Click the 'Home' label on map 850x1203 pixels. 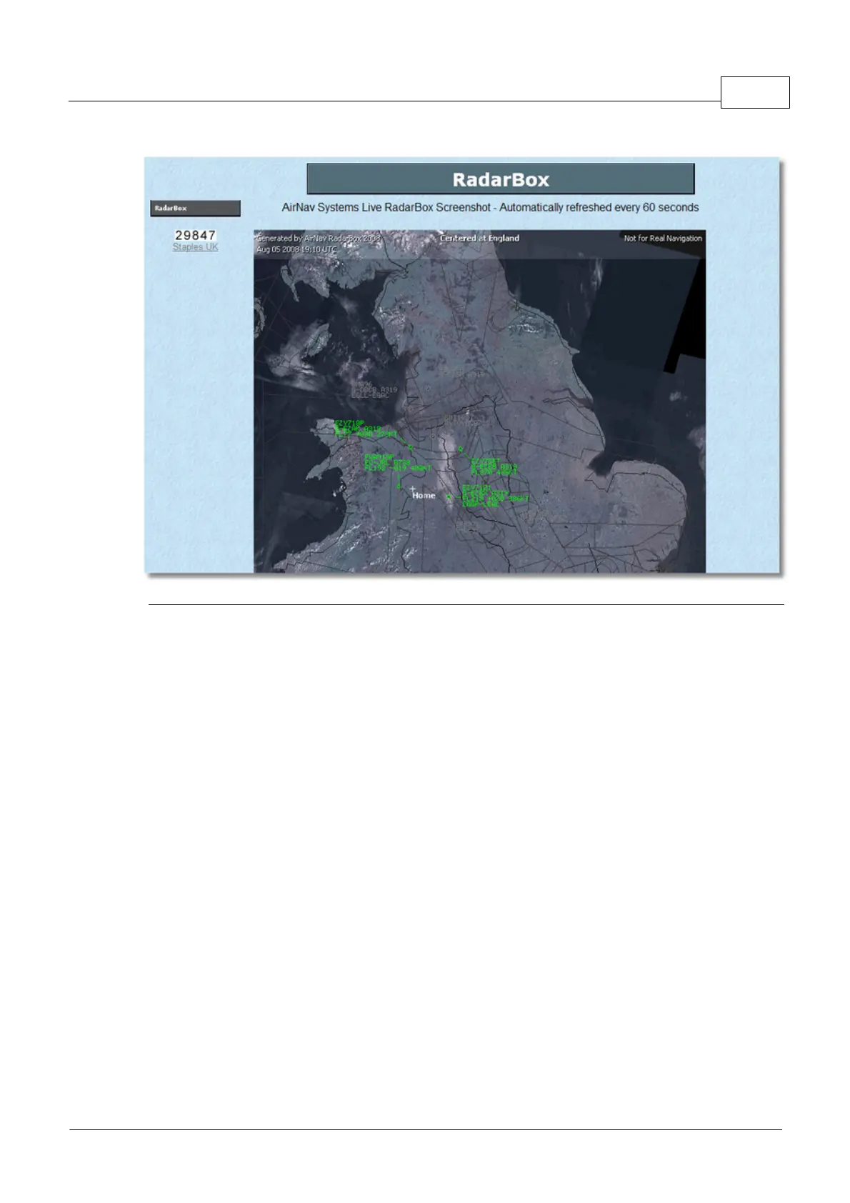[424, 496]
